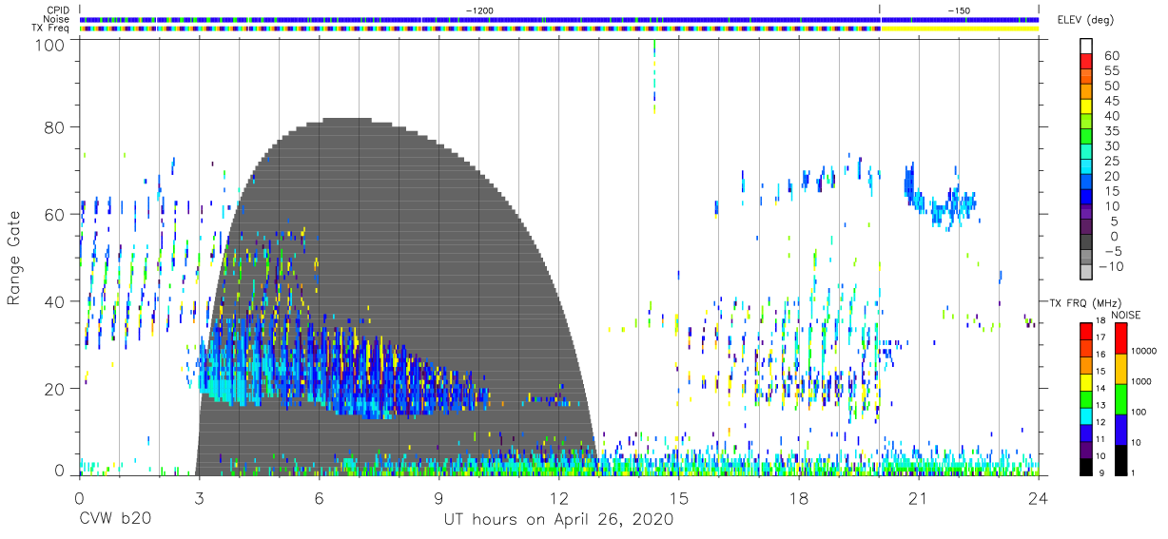Select the green 30-35 degree ELEV swatch
Viewport: 1168px width, 539px height.
[x=1086, y=136]
